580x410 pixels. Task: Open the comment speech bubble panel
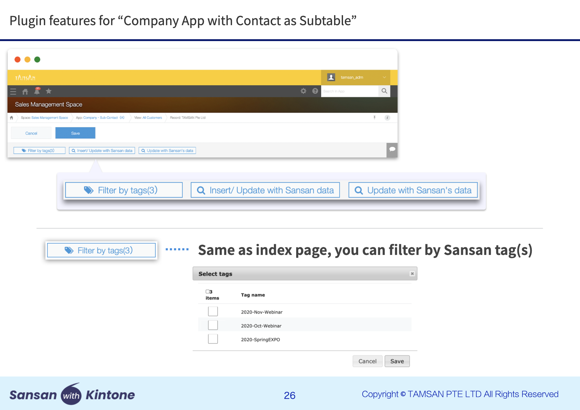(392, 150)
